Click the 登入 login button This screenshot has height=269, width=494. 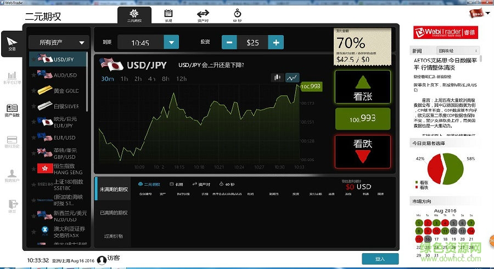point(380,259)
